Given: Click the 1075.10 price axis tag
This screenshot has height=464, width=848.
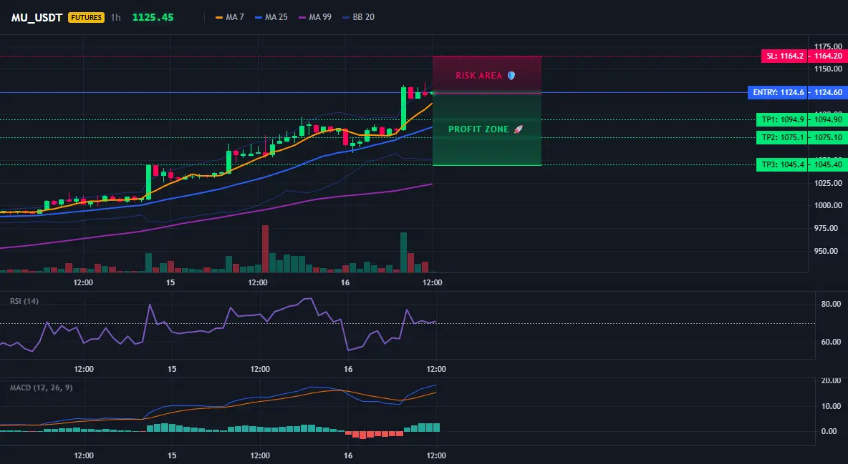Looking at the screenshot, I should 828,138.
